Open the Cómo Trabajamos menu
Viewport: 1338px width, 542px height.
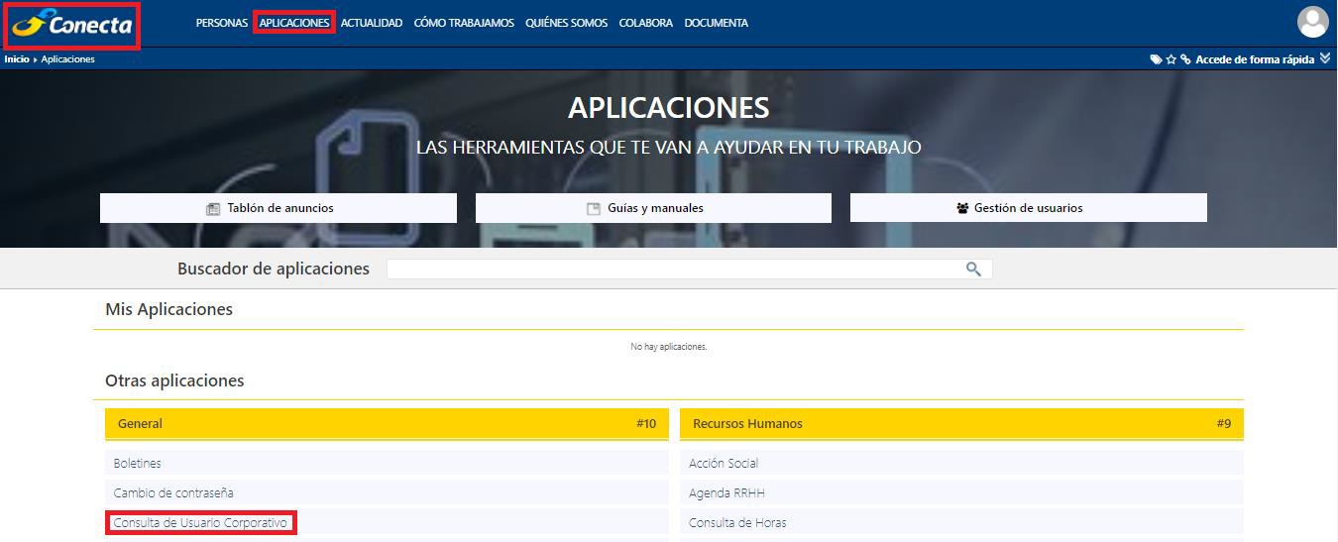[x=464, y=23]
